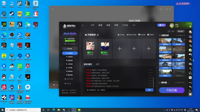200x112 pixels.
Task: Launch OBS Studio from the desktop
Action: click(x=12, y=36)
